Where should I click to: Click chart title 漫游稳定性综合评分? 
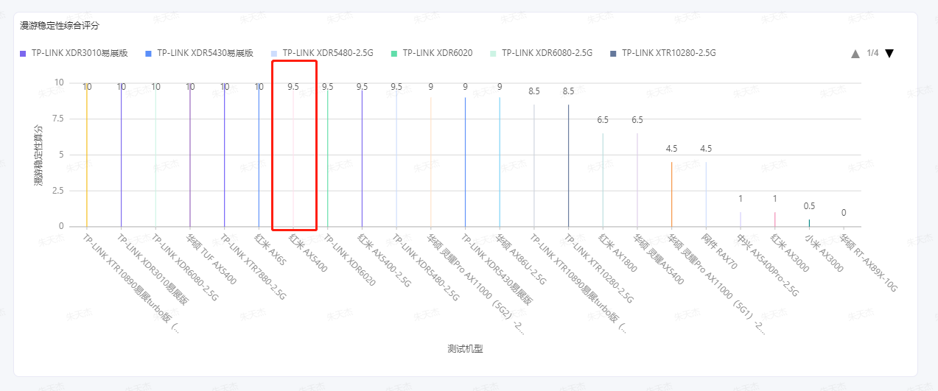coord(60,26)
